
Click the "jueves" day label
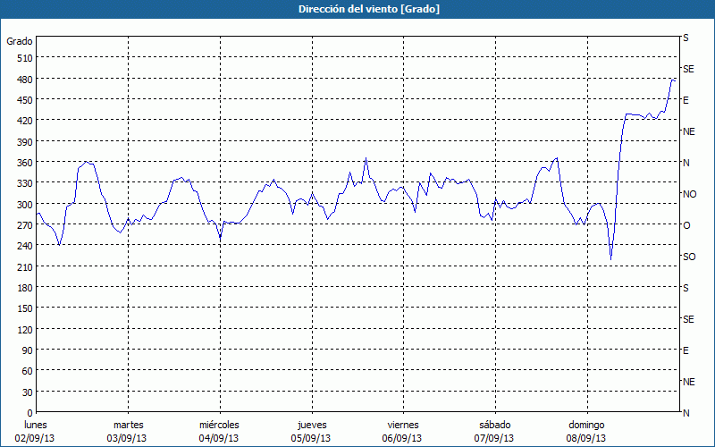(x=311, y=425)
